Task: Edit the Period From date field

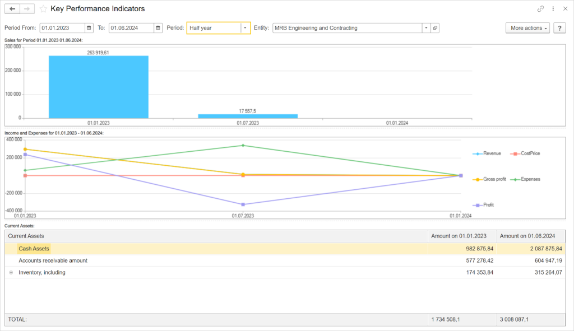Action: pos(63,28)
